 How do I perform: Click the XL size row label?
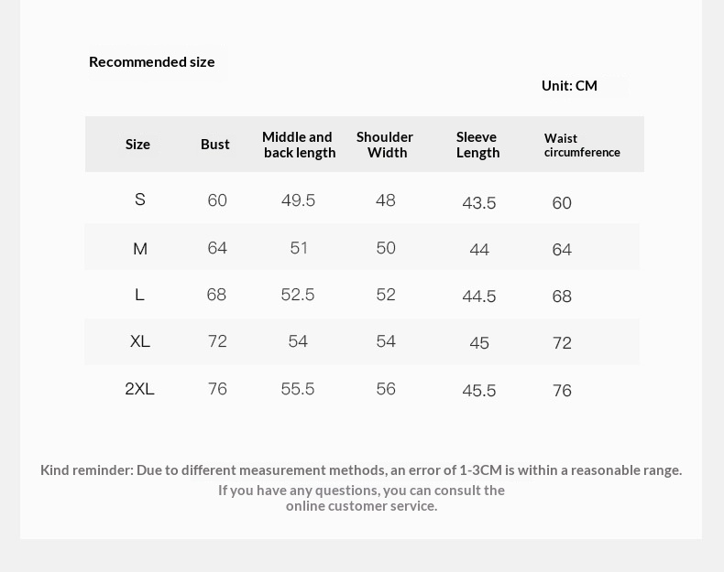pos(140,341)
